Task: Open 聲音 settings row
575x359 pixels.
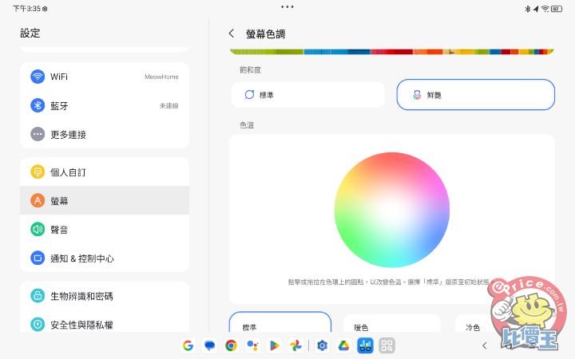Action: [105, 229]
